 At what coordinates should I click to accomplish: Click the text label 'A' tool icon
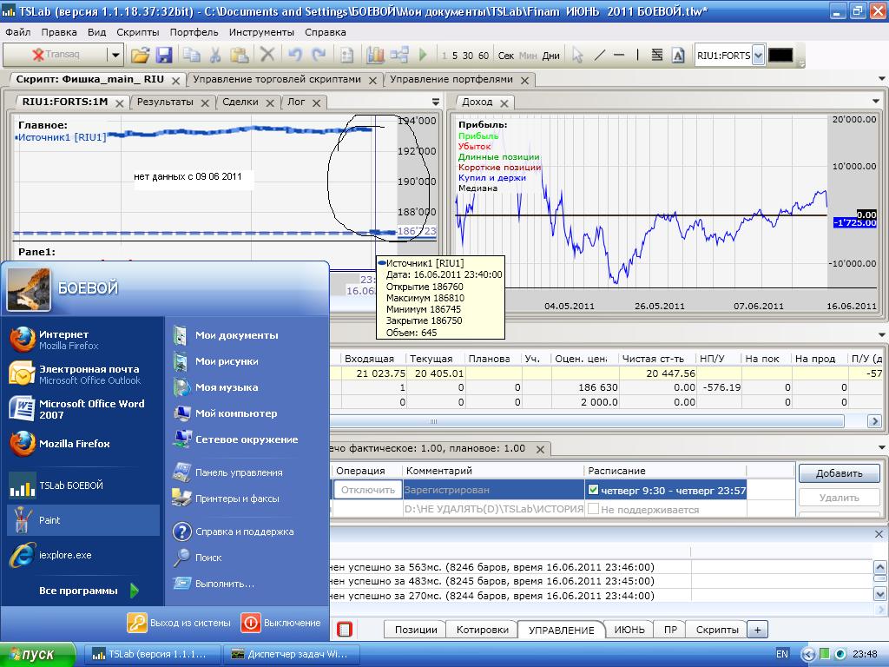(678, 56)
